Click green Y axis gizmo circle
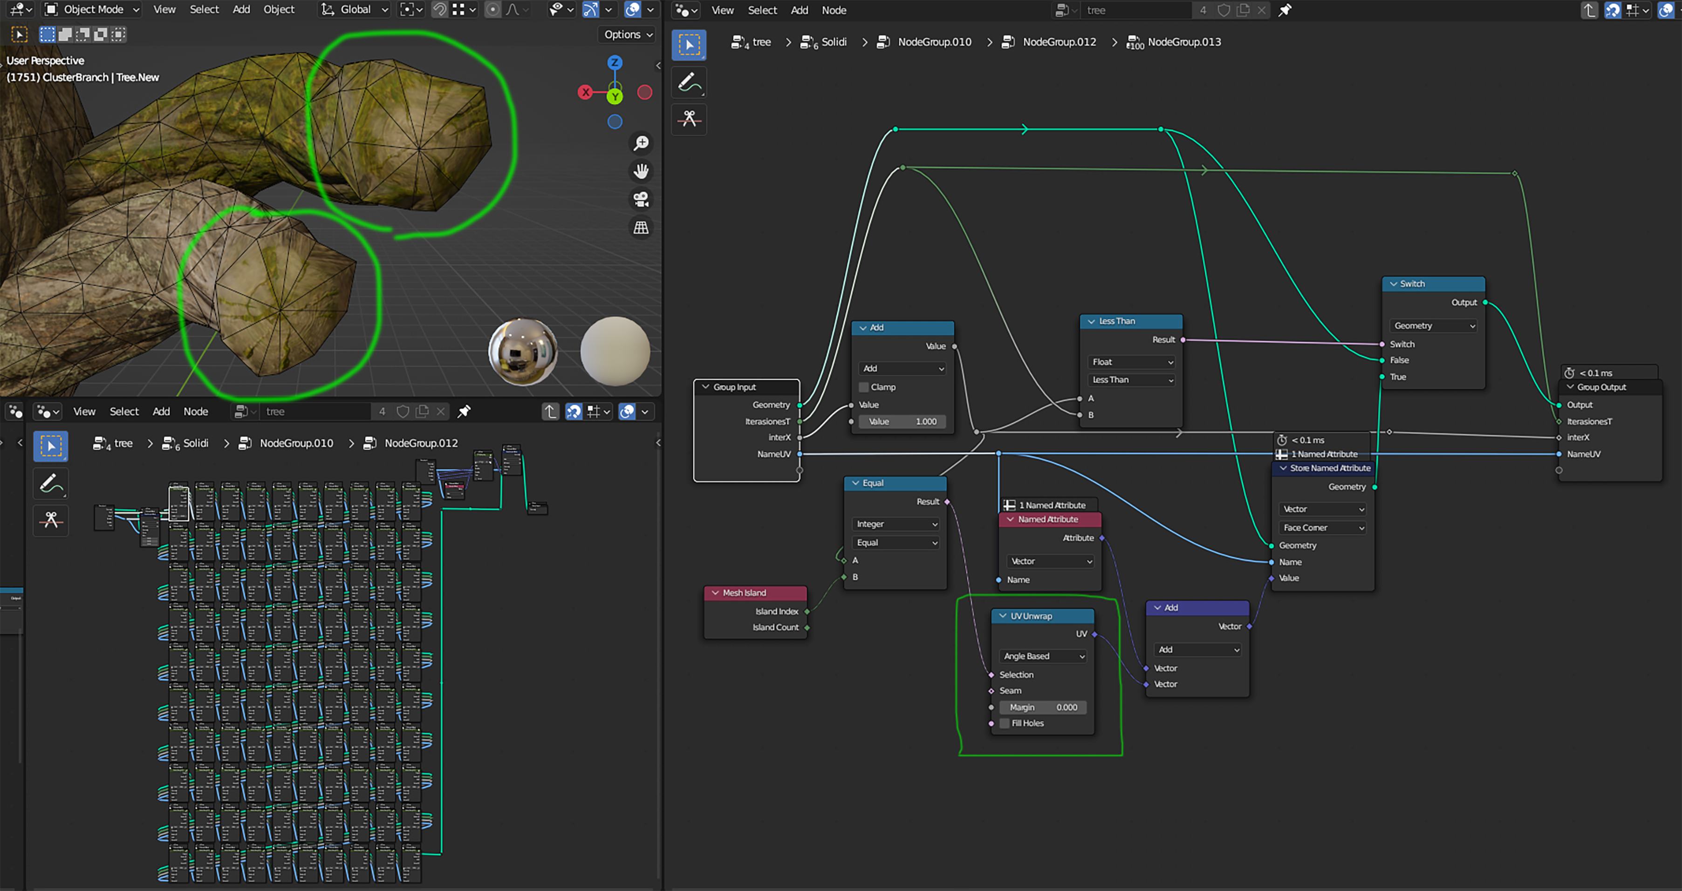1682x891 pixels. pyautogui.click(x=615, y=96)
